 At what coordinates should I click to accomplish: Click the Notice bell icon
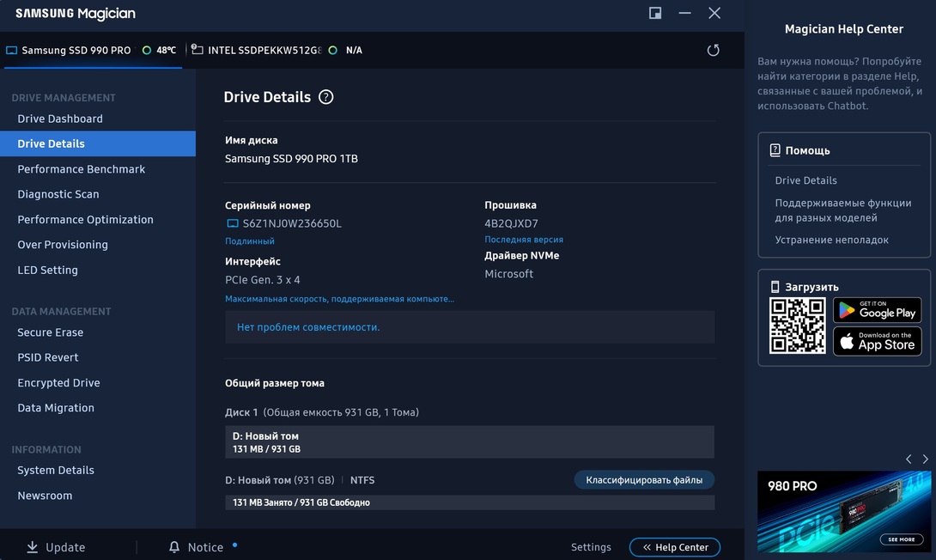[x=173, y=547]
